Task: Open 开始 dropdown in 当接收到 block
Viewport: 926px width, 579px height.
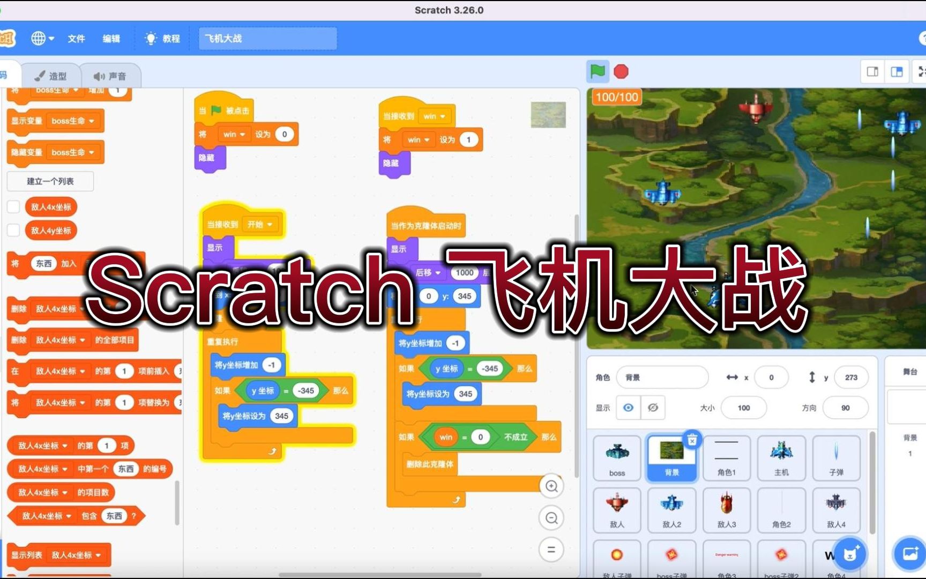Action: 260,224
